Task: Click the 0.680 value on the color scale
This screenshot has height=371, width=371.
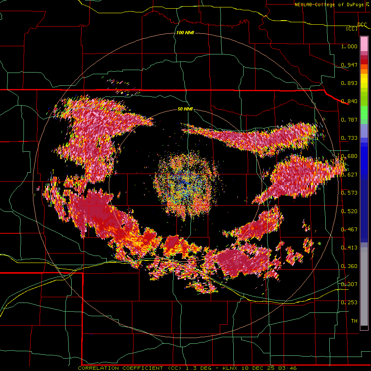Action: (349, 156)
